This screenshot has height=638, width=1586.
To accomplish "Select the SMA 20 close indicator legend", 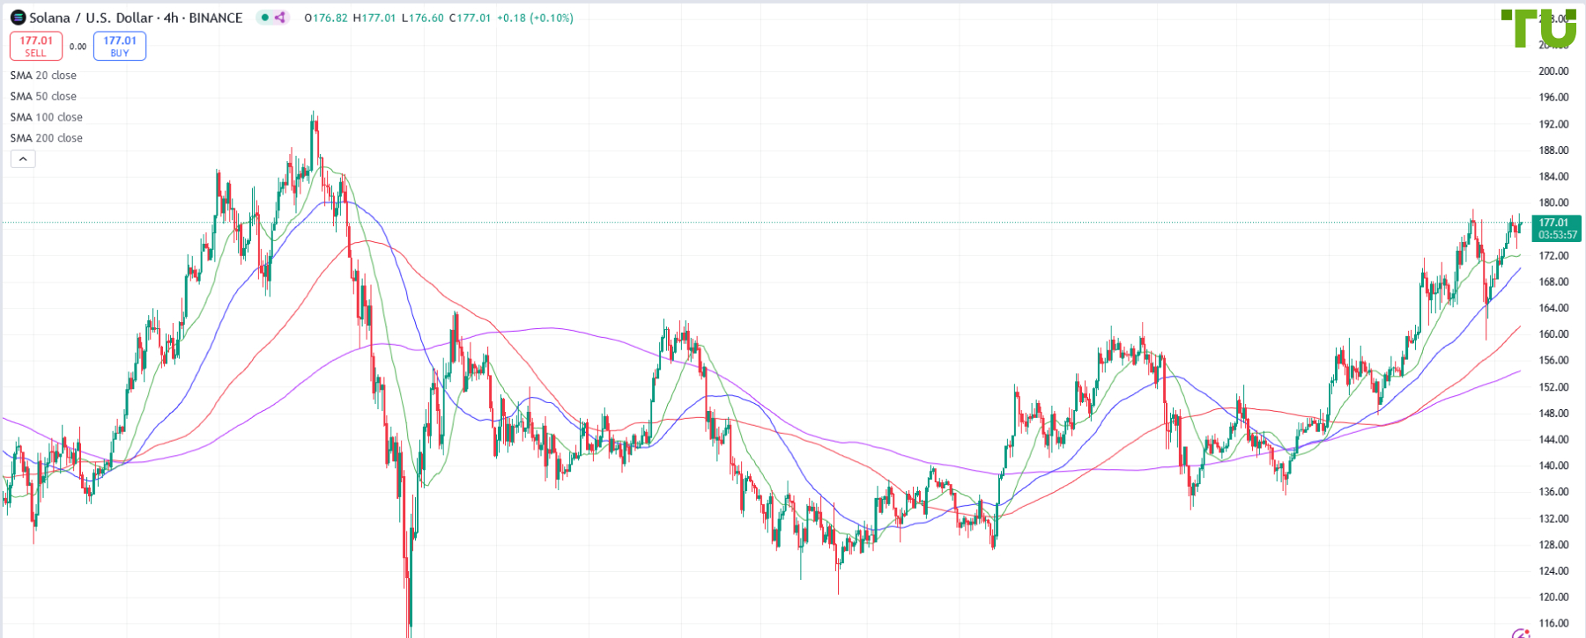I will (x=43, y=76).
